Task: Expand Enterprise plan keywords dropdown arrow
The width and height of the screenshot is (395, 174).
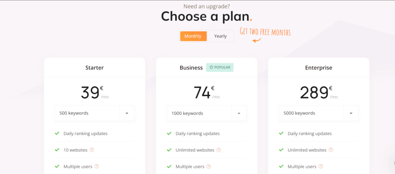Action: click(351, 113)
